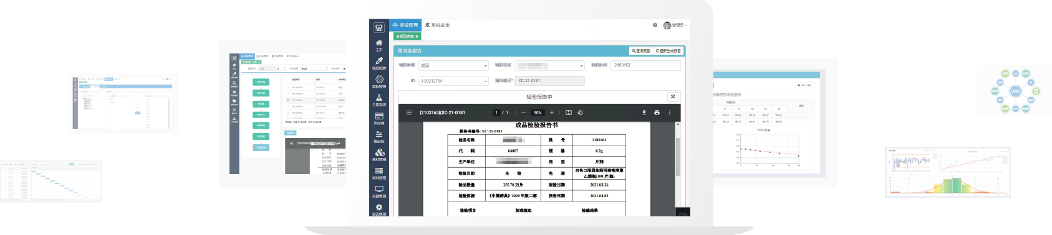Image resolution: width=1052 pixels, height=235 pixels.
Task: Click the 04007 code cell in report
Action: click(x=513, y=151)
